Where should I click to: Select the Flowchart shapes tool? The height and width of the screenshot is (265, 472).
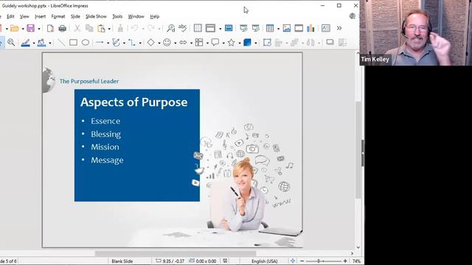(199, 43)
